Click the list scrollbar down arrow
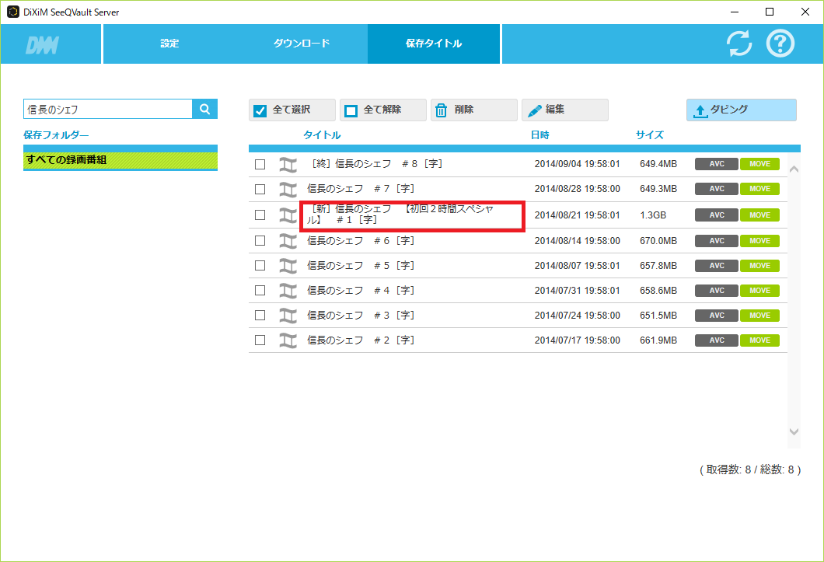824x562 pixels. coord(794,431)
